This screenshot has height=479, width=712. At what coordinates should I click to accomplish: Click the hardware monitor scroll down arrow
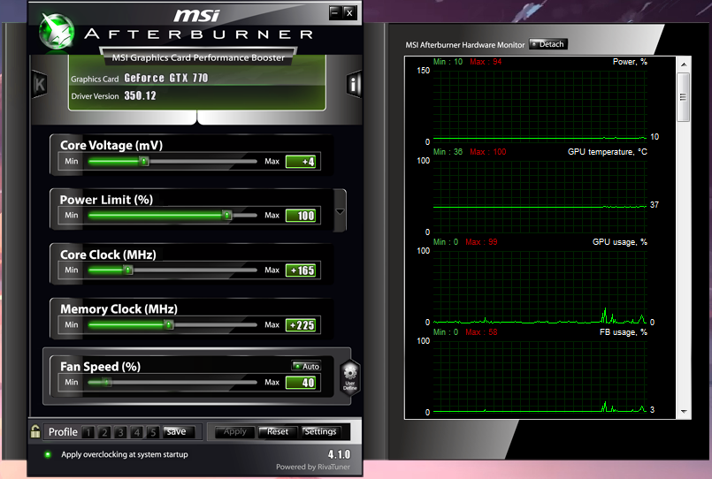point(684,412)
